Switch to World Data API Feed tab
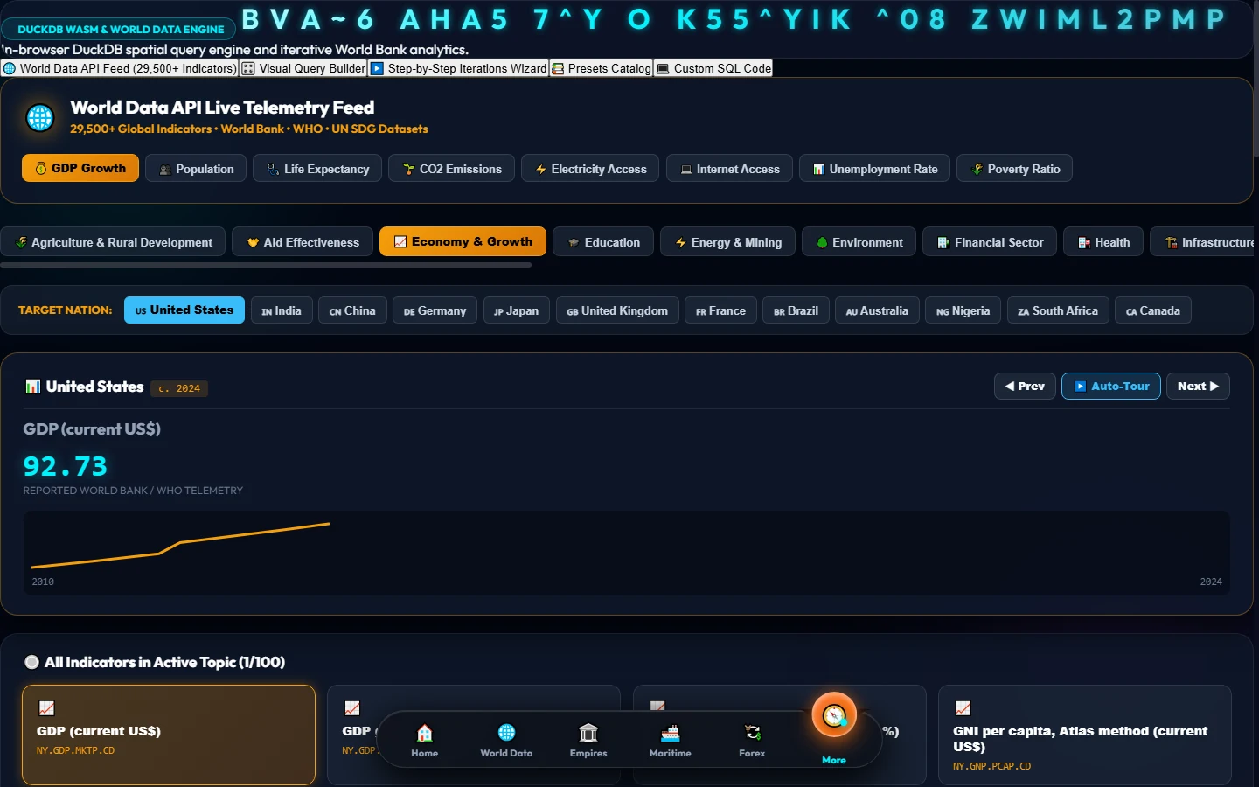The height and width of the screenshot is (787, 1259). [x=120, y=68]
